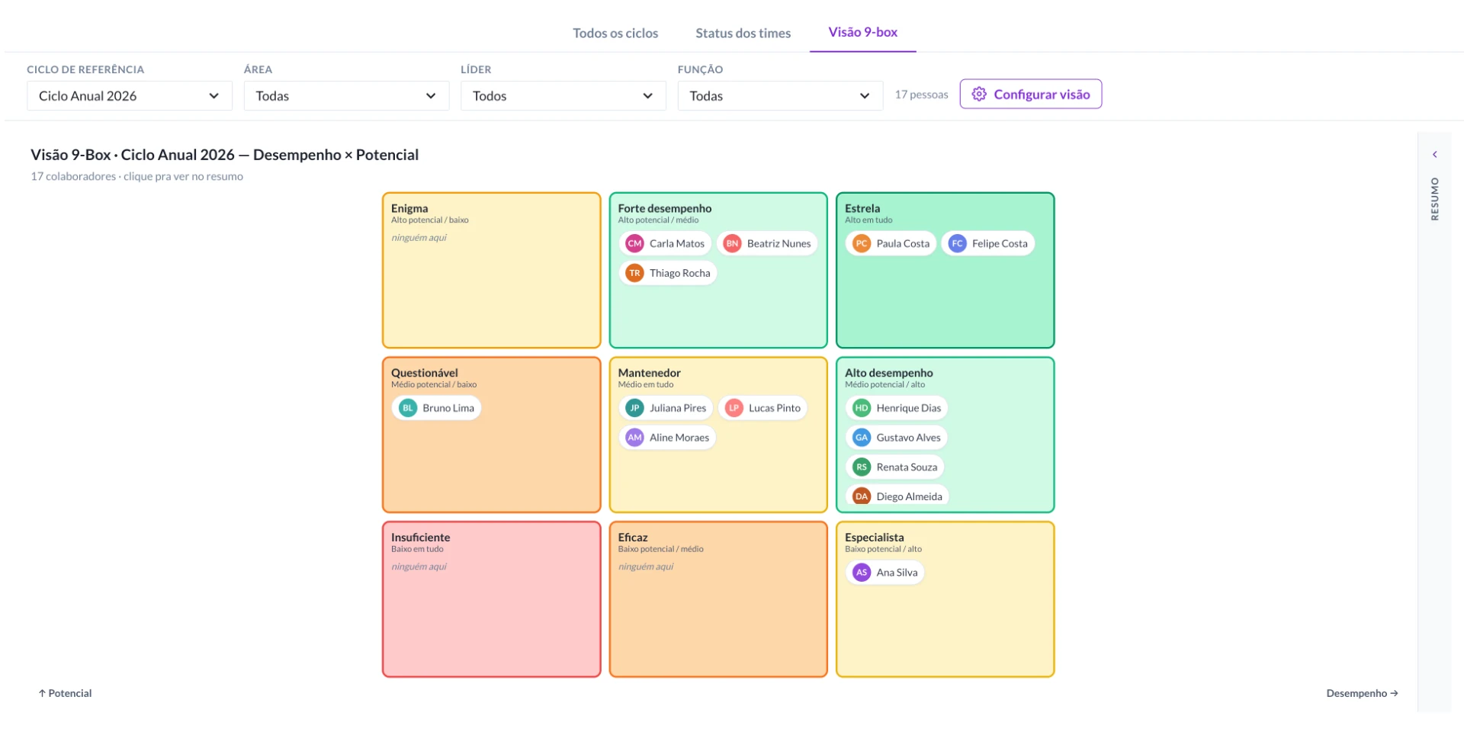This screenshot has width=1464, height=732.
Task: Open Ciclo de Referência dropdown
Action: (130, 96)
